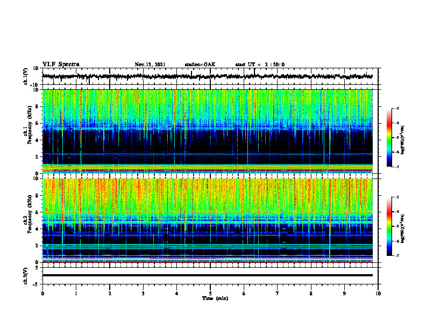Click inside the ch.1 spectrogram plot
The width and height of the screenshot is (426, 329).
pos(208,131)
